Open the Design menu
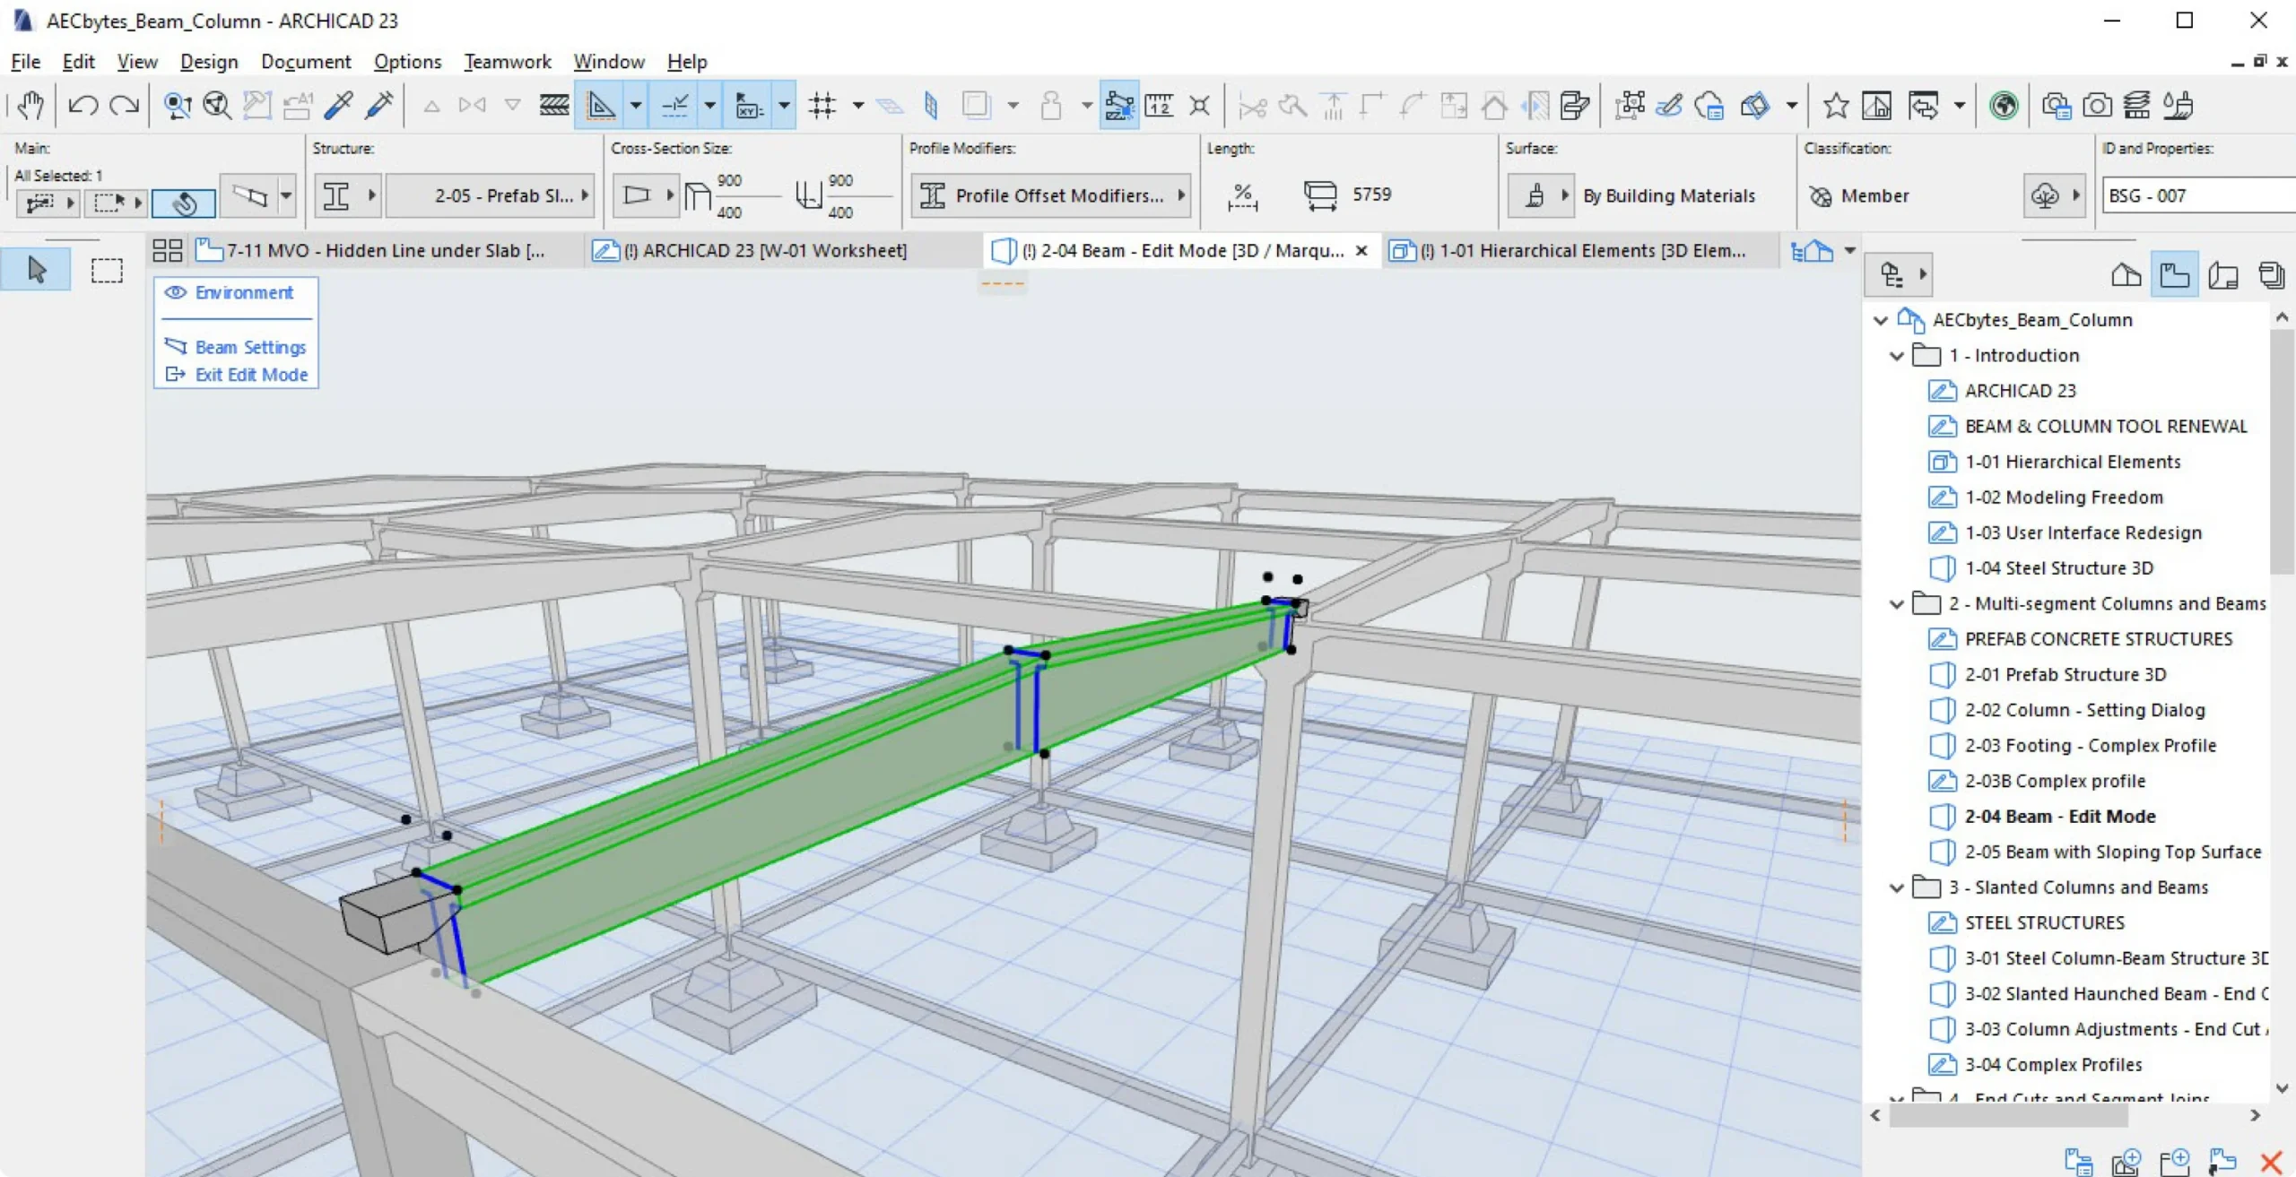The image size is (2296, 1177). point(209,61)
